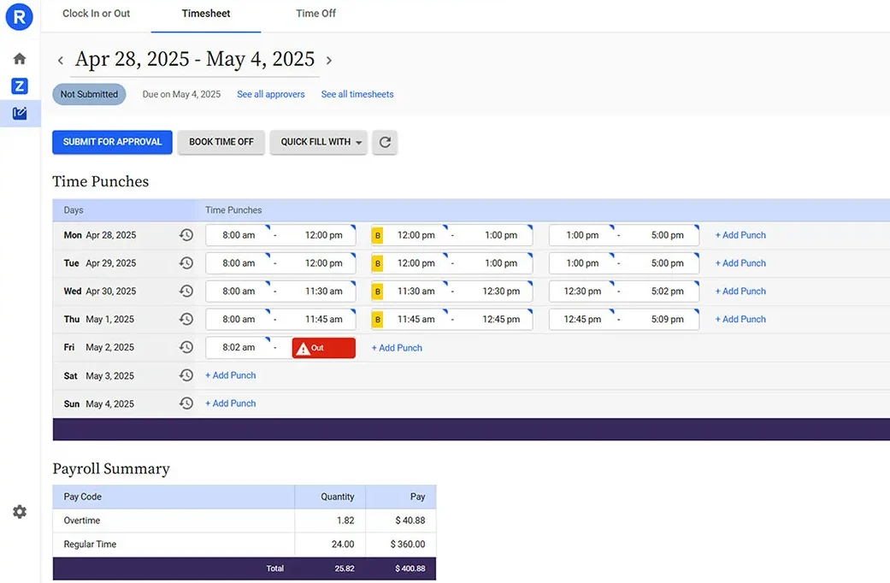Edit Monday's 8:00 am punch-in time
Viewport: 890px width, 583px height.
[239, 235]
